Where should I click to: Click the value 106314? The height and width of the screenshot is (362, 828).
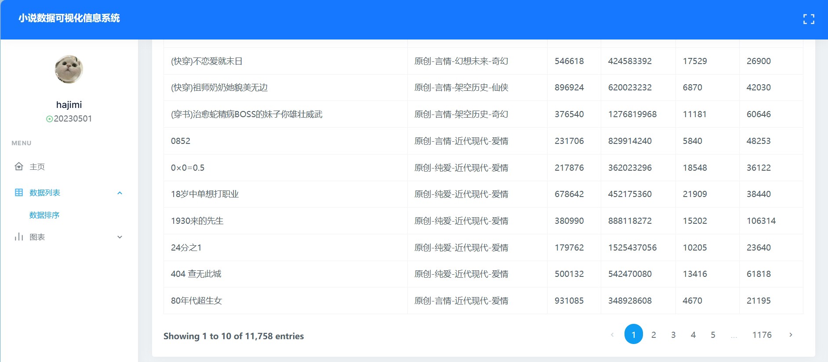[x=761, y=221]
